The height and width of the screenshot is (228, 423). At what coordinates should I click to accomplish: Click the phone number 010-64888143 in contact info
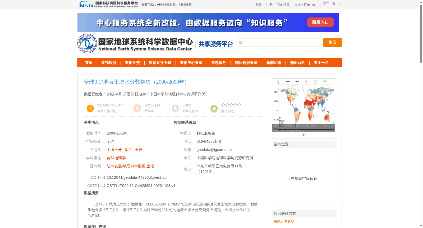tap(209, 141)
